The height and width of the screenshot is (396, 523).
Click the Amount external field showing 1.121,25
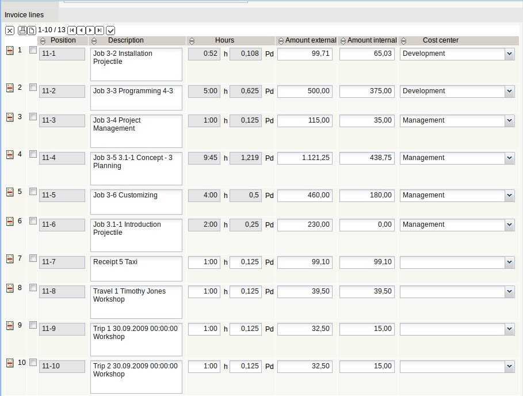pyautogui.click(x=305, y=158)
